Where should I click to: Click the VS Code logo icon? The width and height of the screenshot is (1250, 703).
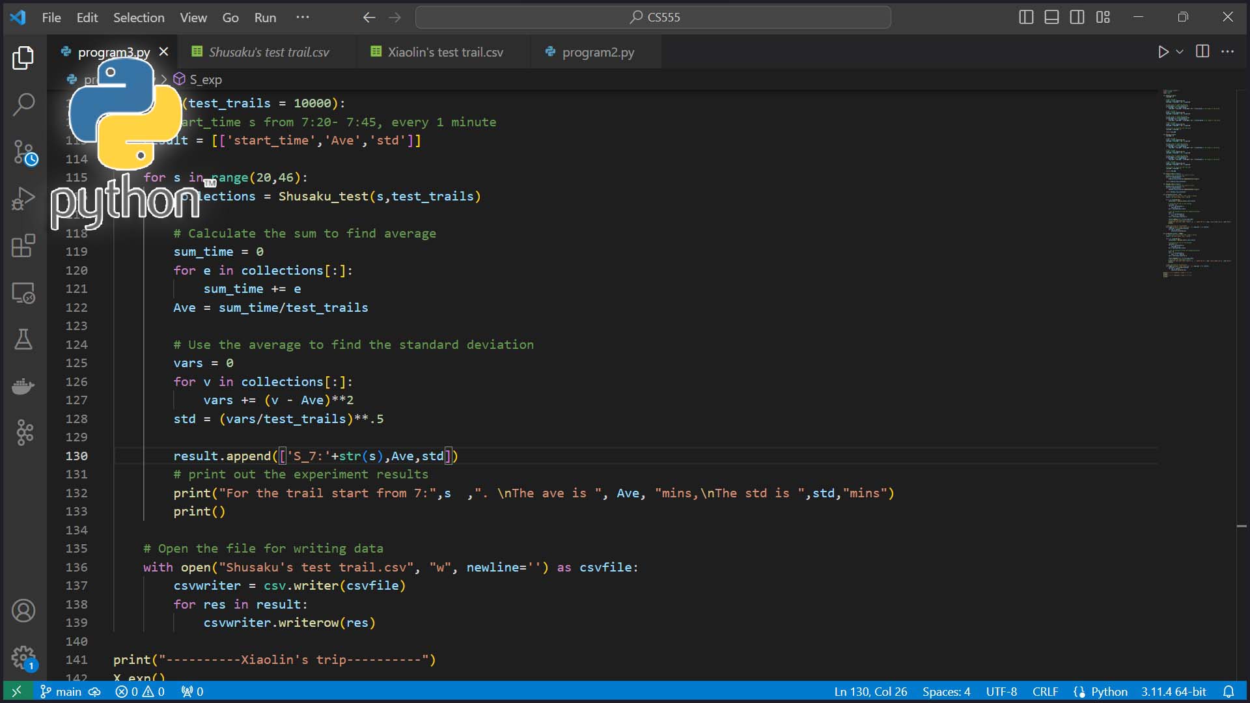[x=18, y=17]
